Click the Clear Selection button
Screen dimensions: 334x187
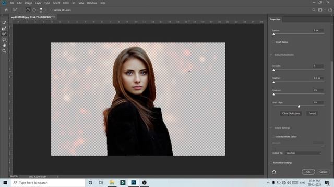pos(291,113)
